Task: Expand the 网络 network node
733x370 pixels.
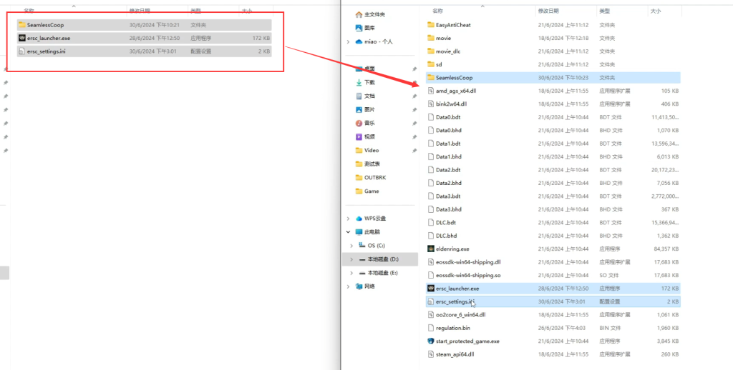Action: point(349,286)
